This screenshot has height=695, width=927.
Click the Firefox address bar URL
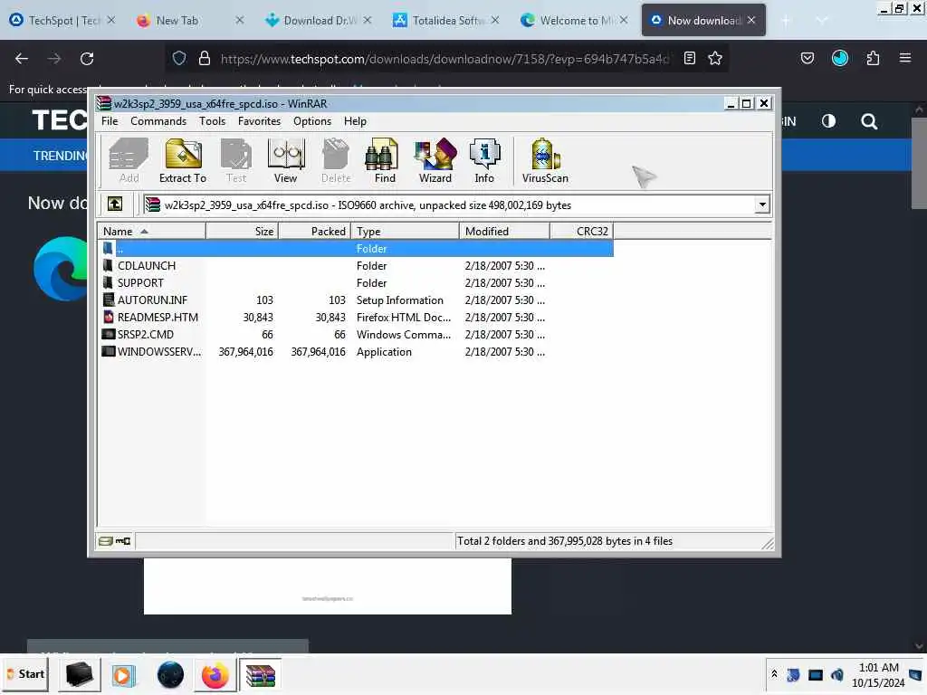pos(444,59)
